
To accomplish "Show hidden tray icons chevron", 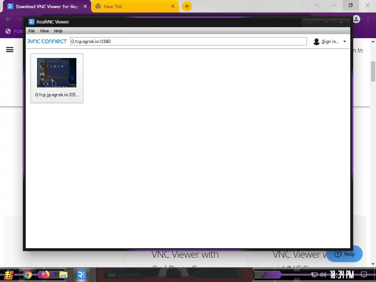I will (305, 275).
